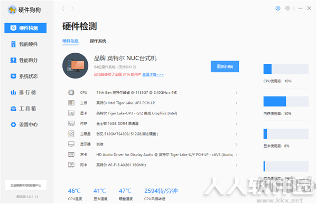Click the 41℃ 显卡温度 reading
Image resolution: width=317 pixels, height=204 pixels.
coord(100,191)
